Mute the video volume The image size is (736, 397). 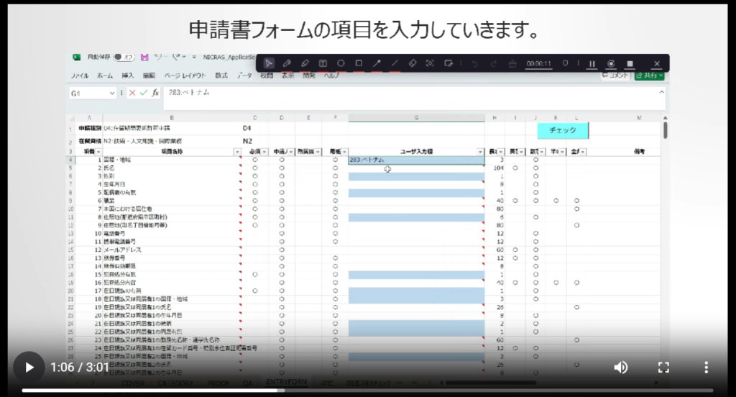(620, 367)
